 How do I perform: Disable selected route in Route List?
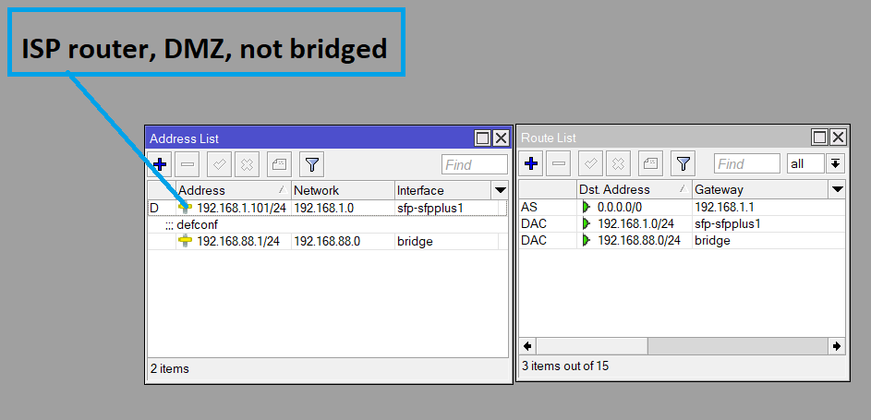tap(618, 163)
